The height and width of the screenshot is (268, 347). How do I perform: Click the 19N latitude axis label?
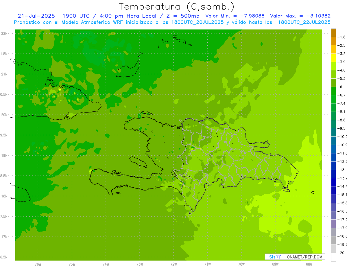point(4,156)
